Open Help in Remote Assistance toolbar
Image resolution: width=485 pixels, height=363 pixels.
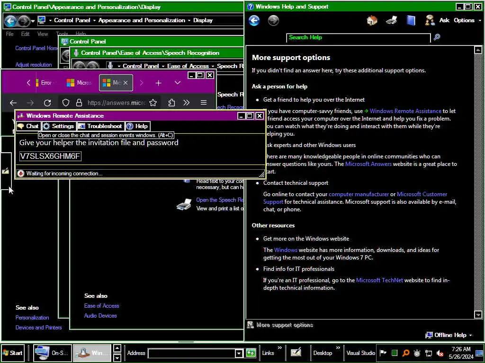click(138, 126)
